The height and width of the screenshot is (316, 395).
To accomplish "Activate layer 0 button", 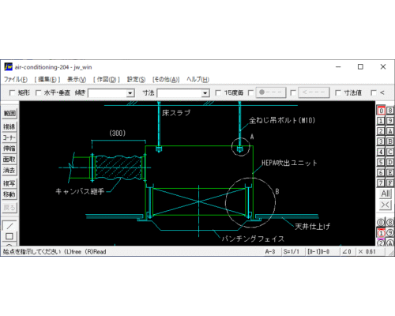I will tap(381, 111).
